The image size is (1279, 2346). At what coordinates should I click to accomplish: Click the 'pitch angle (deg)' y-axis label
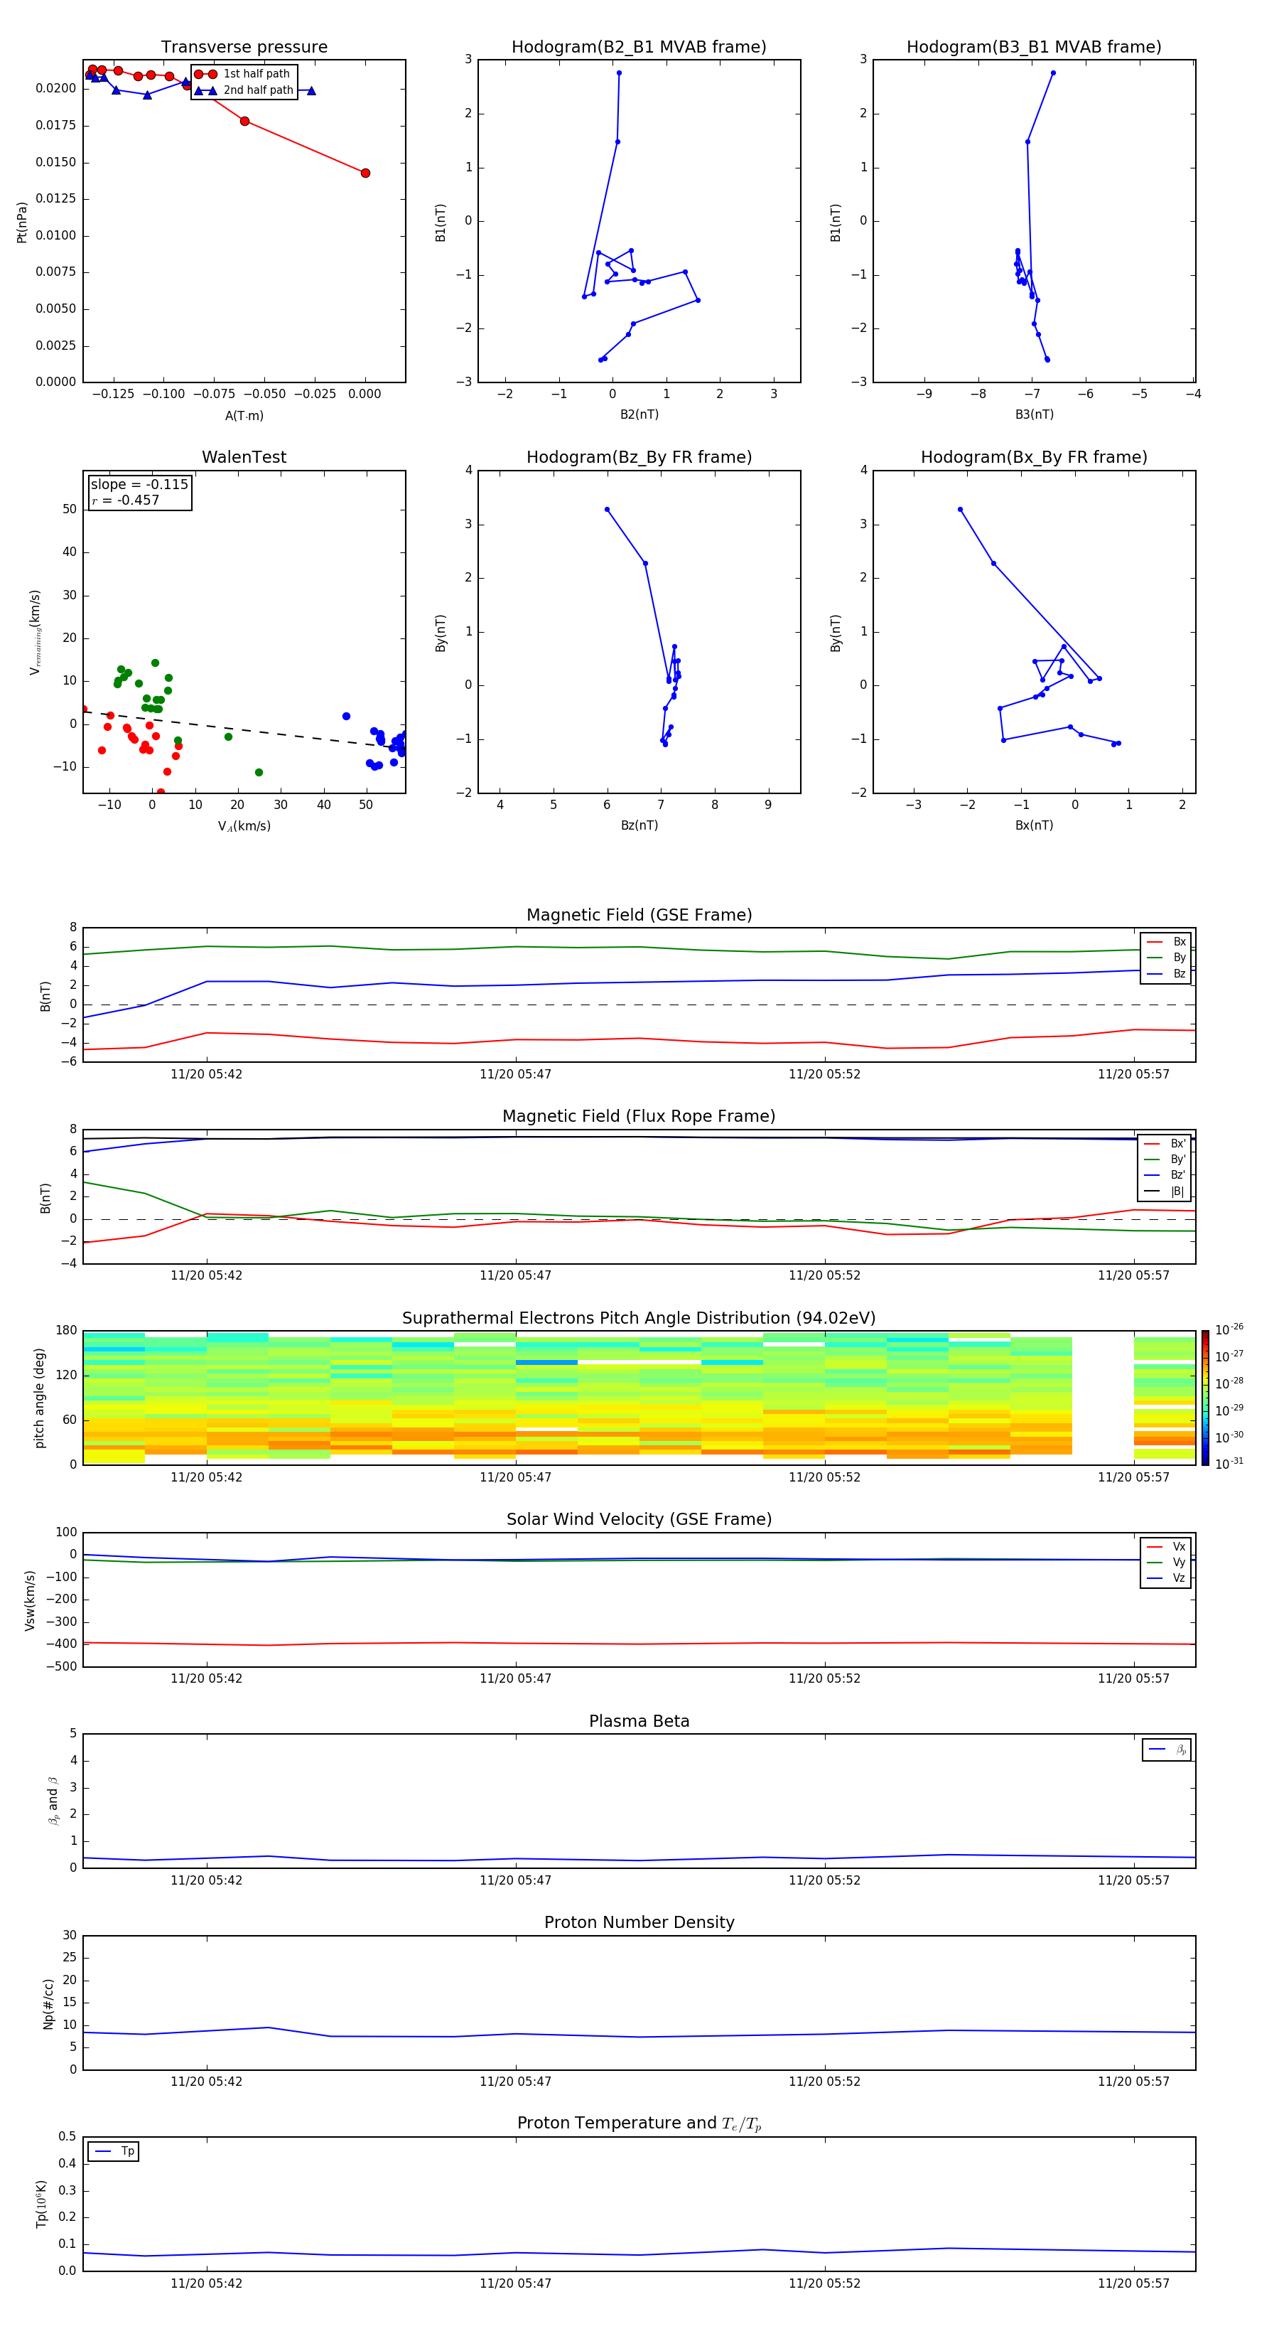coord(39,1398)
